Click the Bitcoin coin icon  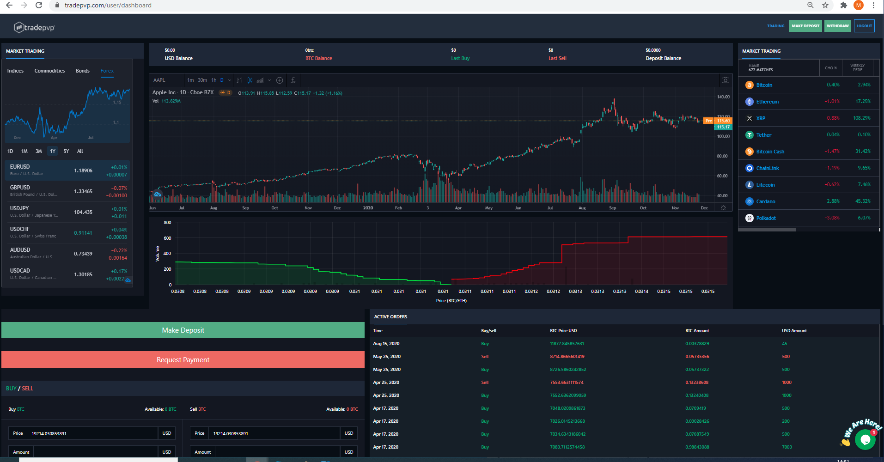click(x=750, y=85)
